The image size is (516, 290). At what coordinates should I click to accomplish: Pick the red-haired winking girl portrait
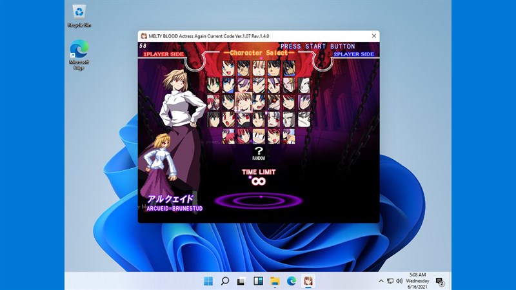273,137
